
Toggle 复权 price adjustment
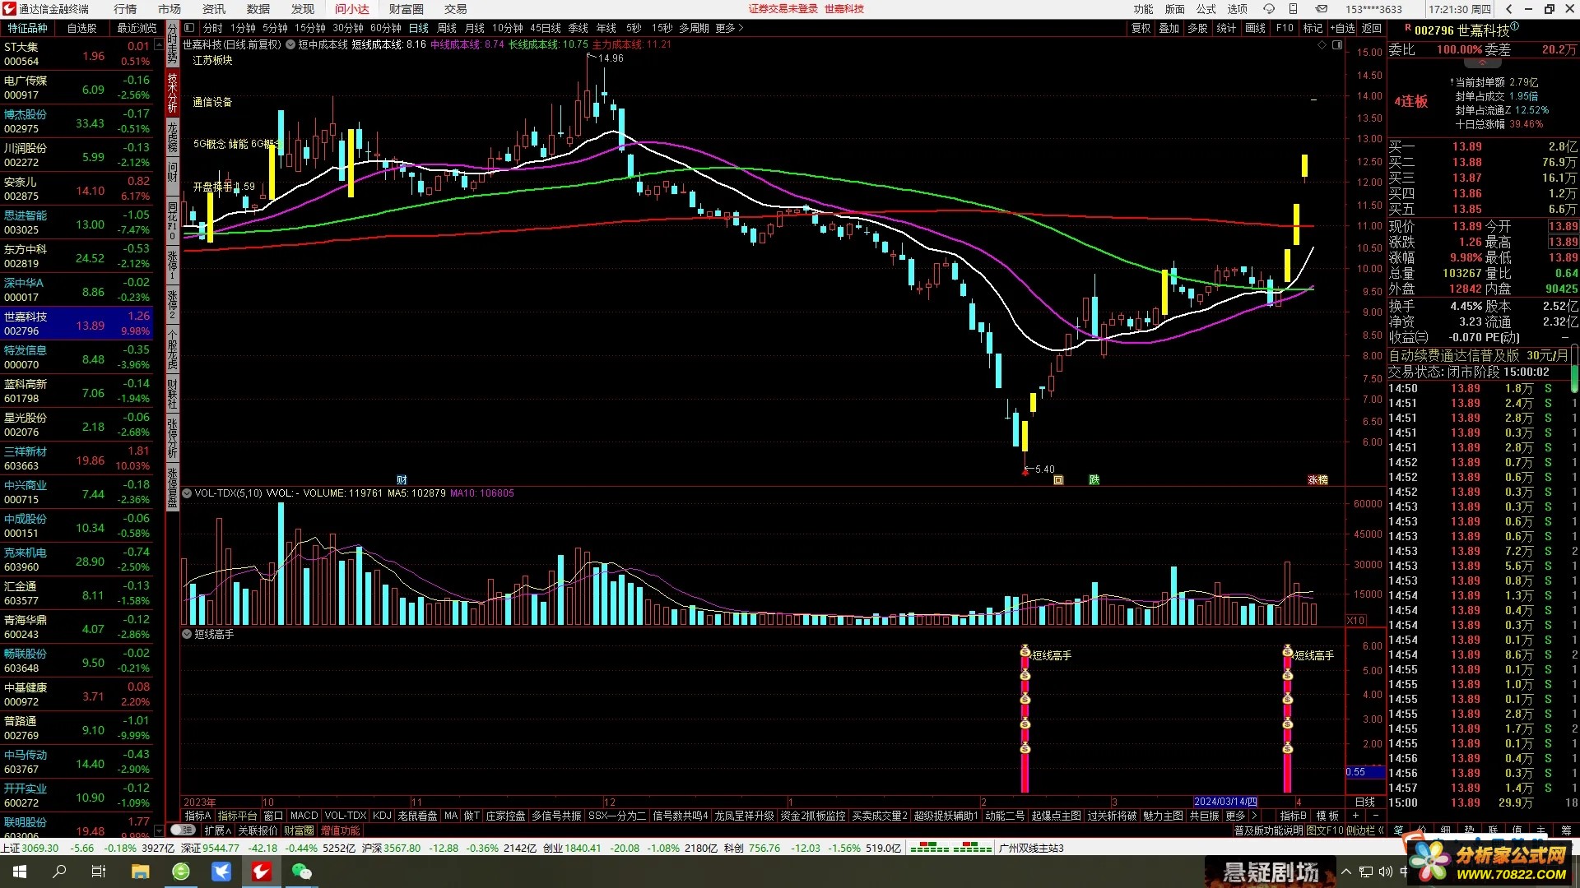pos(1141,28)
